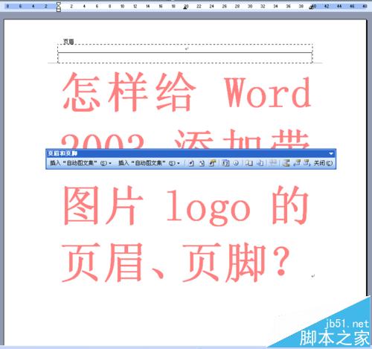The width and height of the screenshot is (372, 349).
Task: Open the Format Page Number icon
Action: tap(212, 163)
